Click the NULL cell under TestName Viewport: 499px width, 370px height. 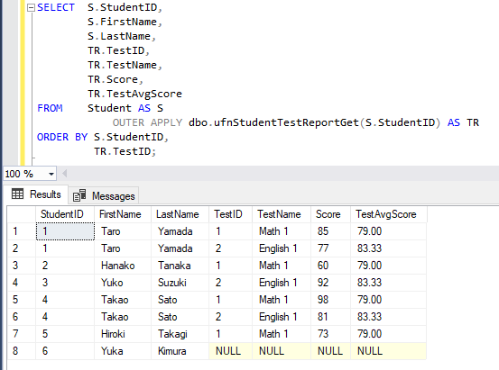coord(282,351)
